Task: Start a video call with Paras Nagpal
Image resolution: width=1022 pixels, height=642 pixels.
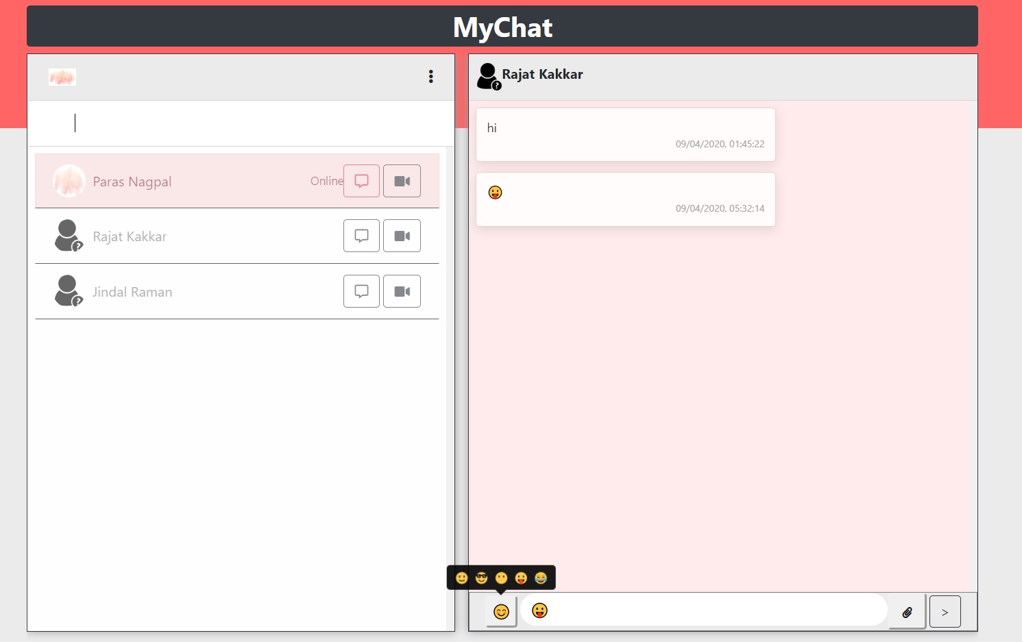Action: pyautogui.click(x=402, y=181)
